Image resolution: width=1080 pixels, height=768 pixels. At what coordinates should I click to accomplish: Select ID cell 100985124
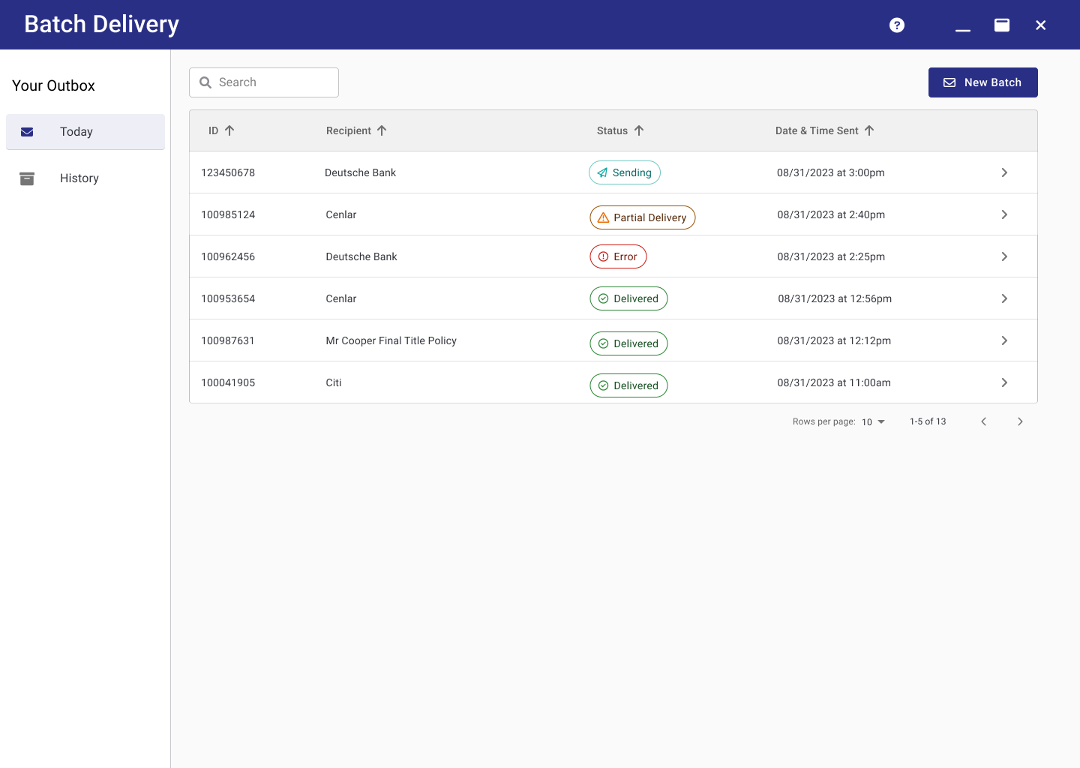click(228, 214)
